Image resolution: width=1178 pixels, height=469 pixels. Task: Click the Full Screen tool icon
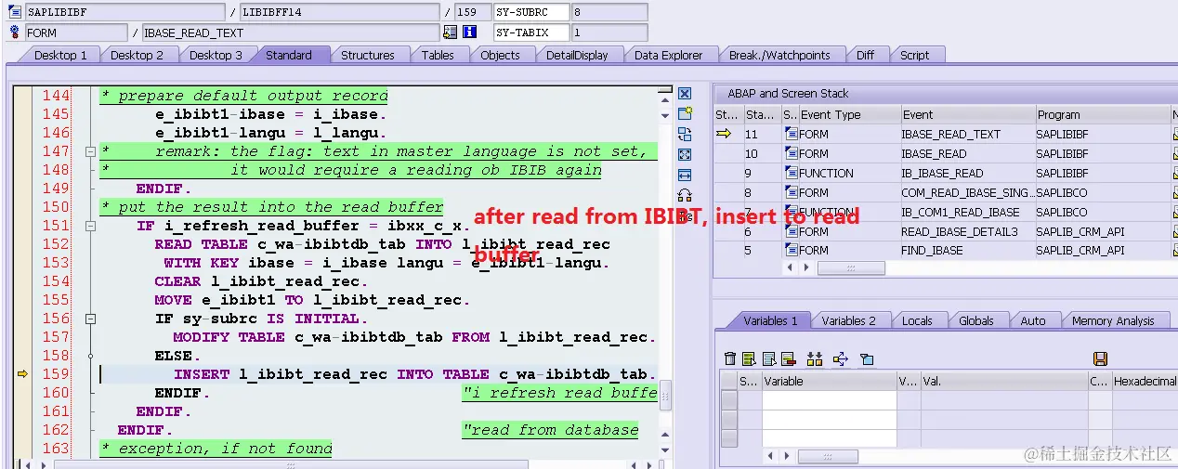pyautogui.click(x=685, y=155)
